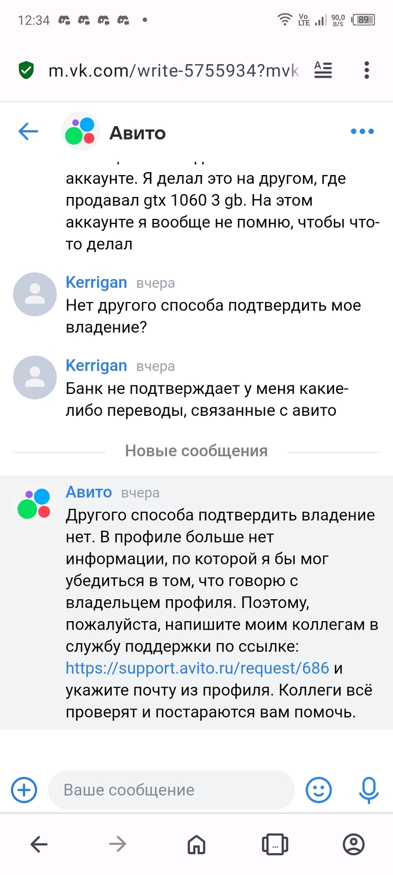Open the three-dot chat options menu
This screenshot has width=393, height=875.
coord(362,132)
